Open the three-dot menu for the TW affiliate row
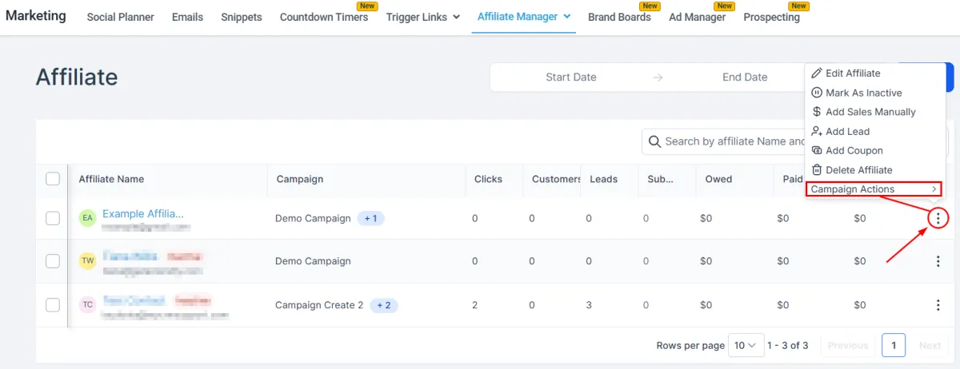Screen dimensions: 960x369 [938, 261]
